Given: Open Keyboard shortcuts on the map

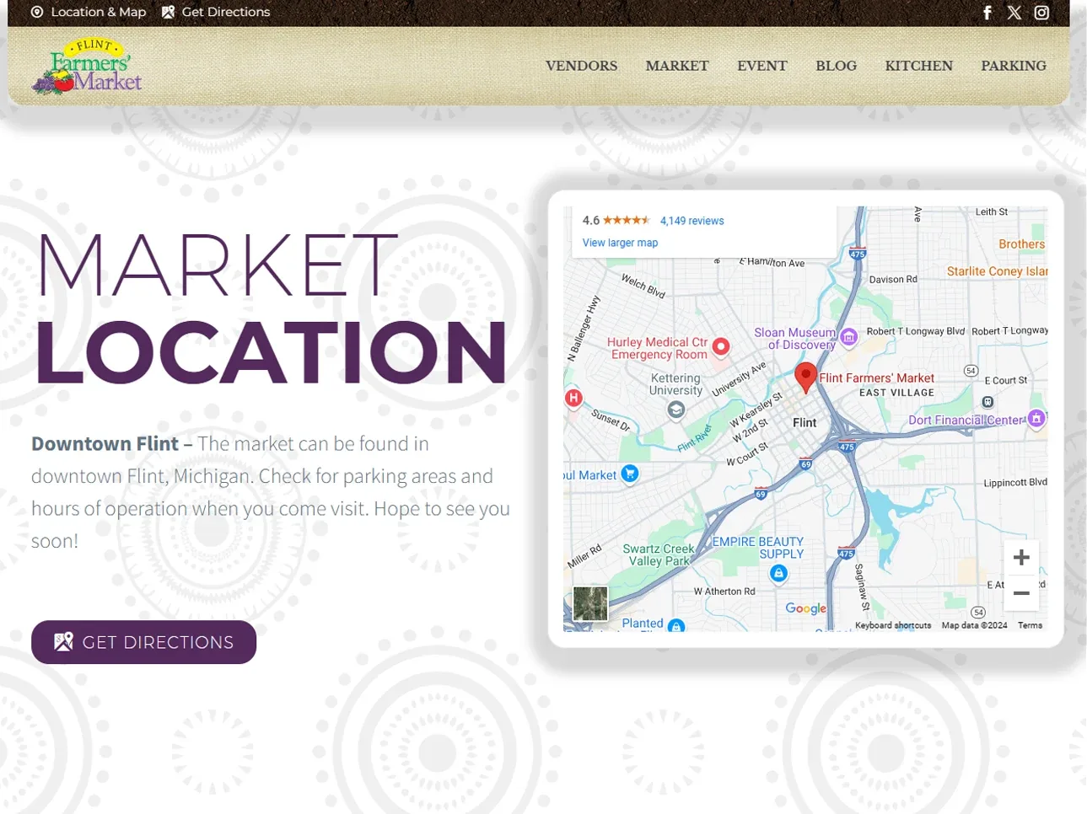Looking at the screenshot, I should click(893, 625).
